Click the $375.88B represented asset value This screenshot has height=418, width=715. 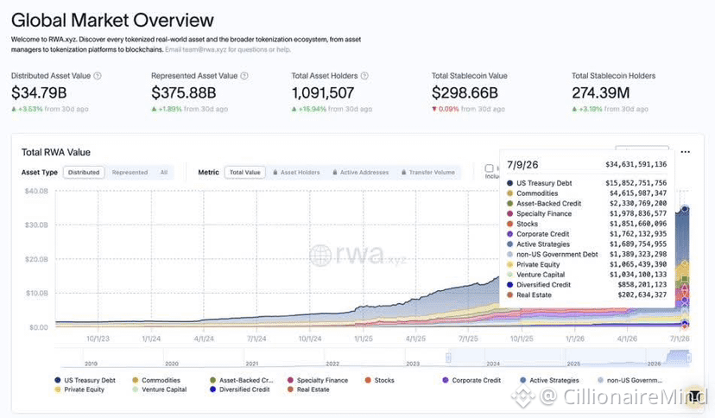pyautogui.click(x=183, y=93)
